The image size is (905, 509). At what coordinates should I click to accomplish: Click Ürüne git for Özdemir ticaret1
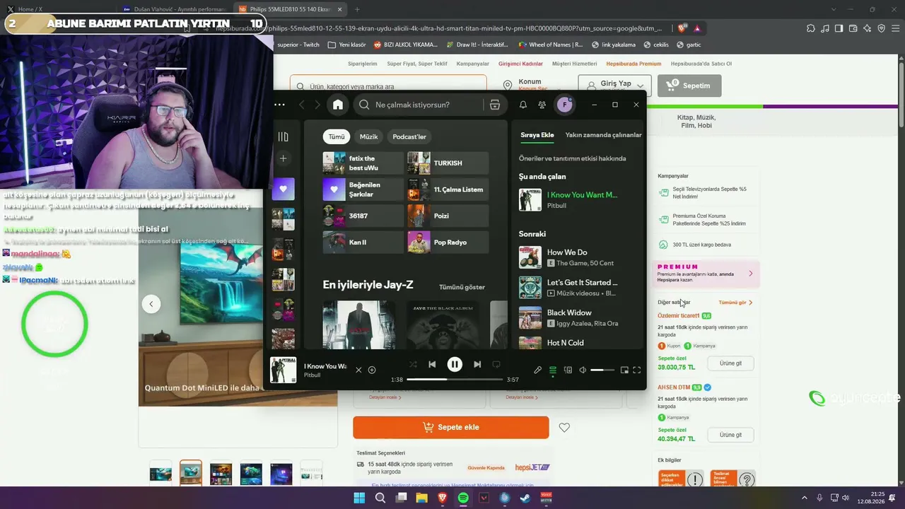730,363
